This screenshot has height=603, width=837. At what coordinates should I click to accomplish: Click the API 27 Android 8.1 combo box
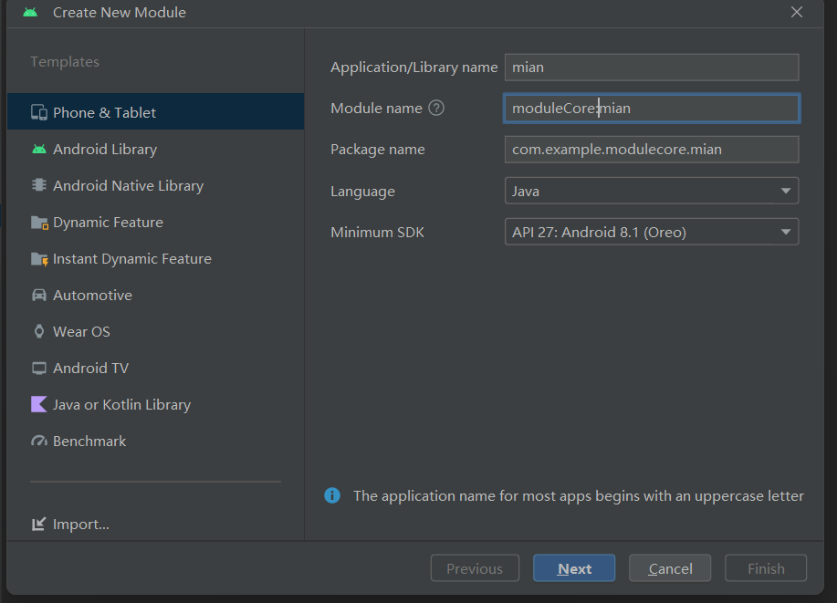(x=652, y=232)
